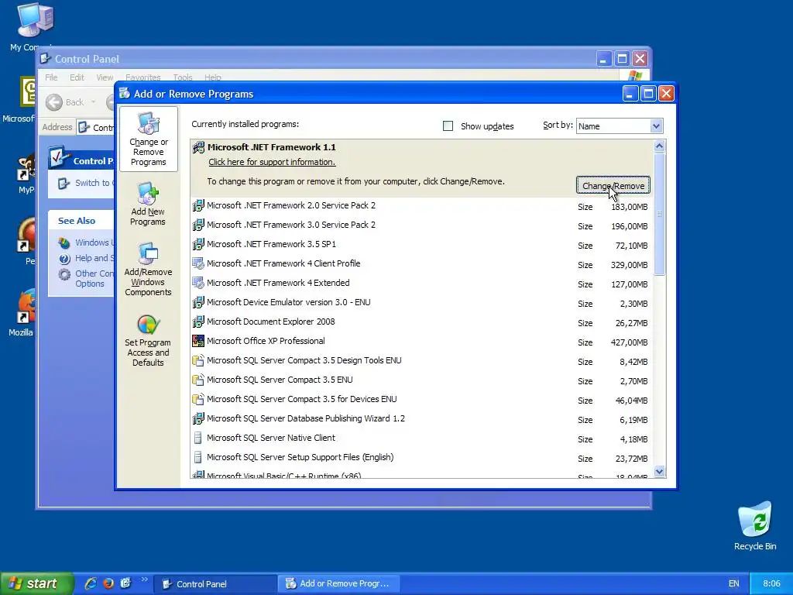Click icon of Microsoft Device Emulator version 3.0
The image size is (793, 595).
[x=198, y=303]
